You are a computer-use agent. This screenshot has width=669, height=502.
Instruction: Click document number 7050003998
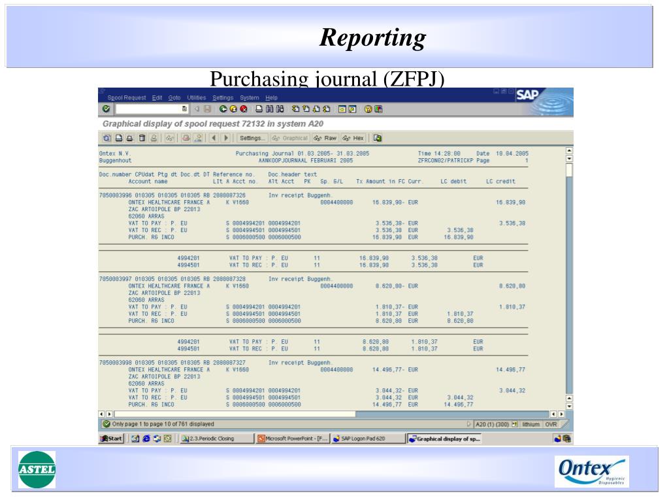point(115,362)
